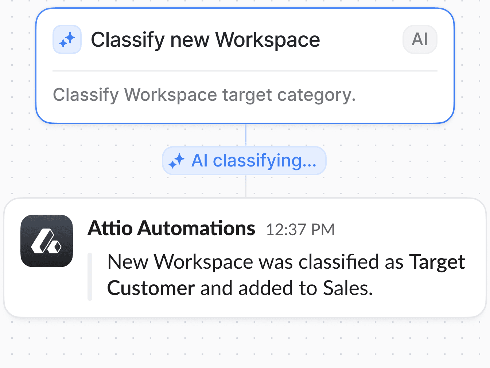Click connector line below AI classifying pill
490x368 pixels.
point(246,186)
